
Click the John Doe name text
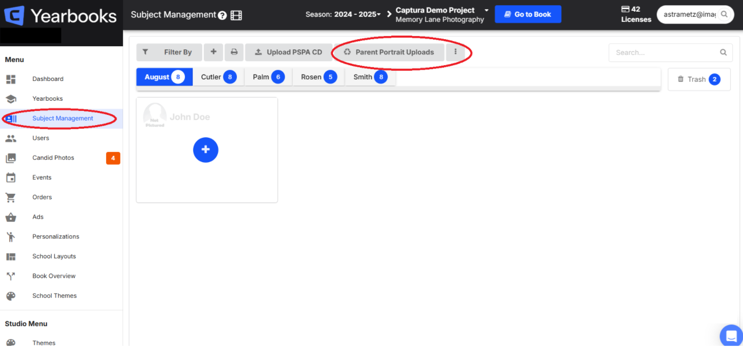[x=190, y=117]
